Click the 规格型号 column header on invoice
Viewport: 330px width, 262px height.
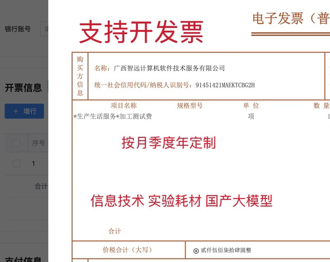click(190, 105)
